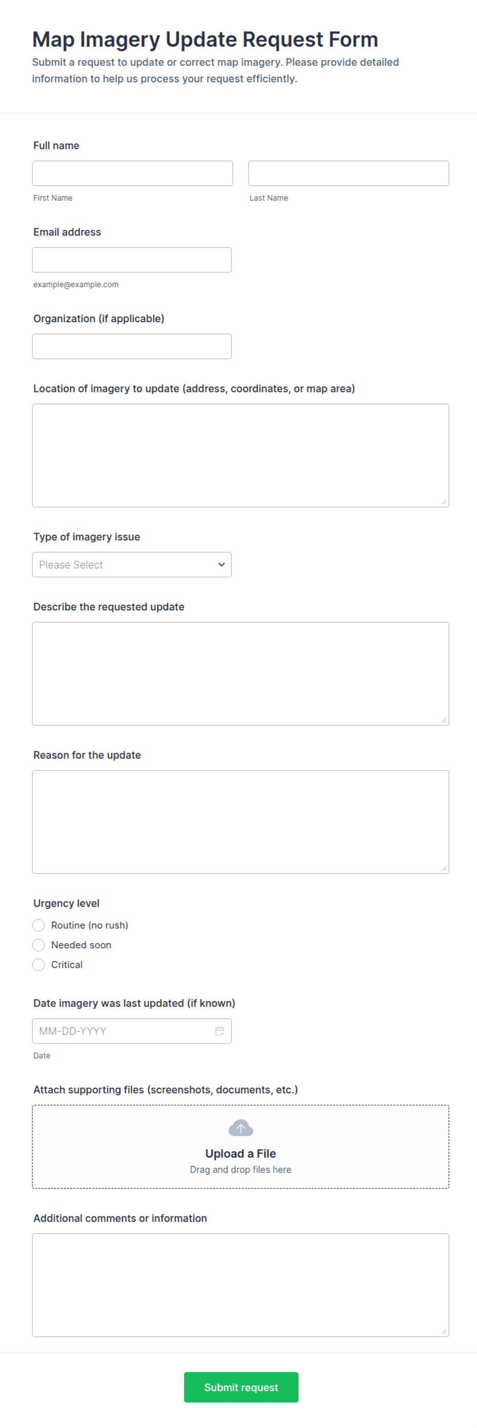Click resize handle of Location textarea
This screenshot has height=1428, width=477.
444,502
